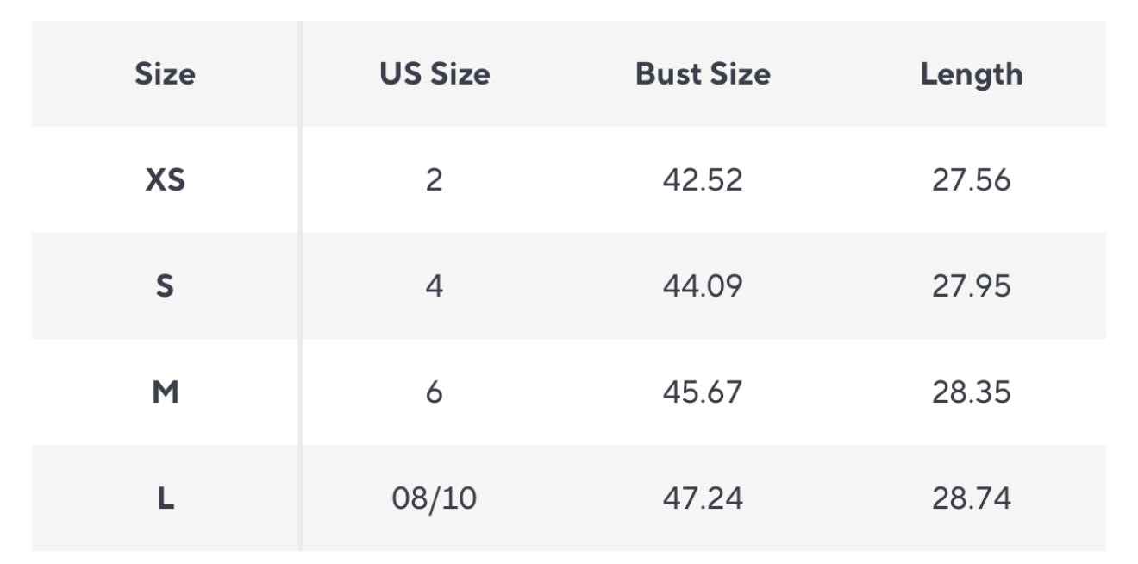Click the M size row label
Screen dimensions: 1138x564
[165, 392]
